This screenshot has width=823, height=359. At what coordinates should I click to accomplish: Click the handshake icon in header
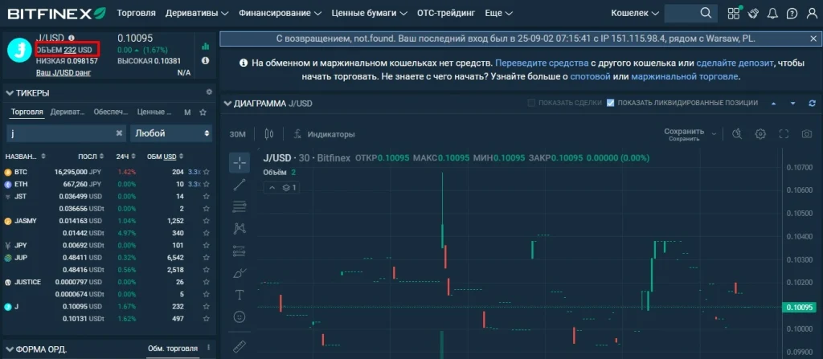tap(753, 13)
